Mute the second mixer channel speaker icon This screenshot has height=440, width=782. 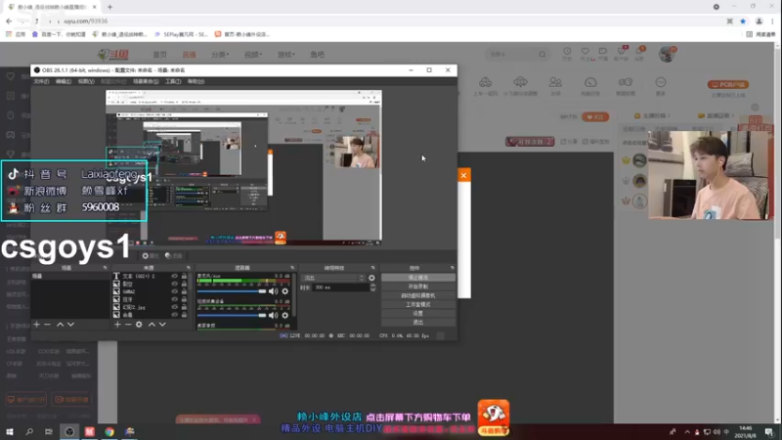coord(273,315)
